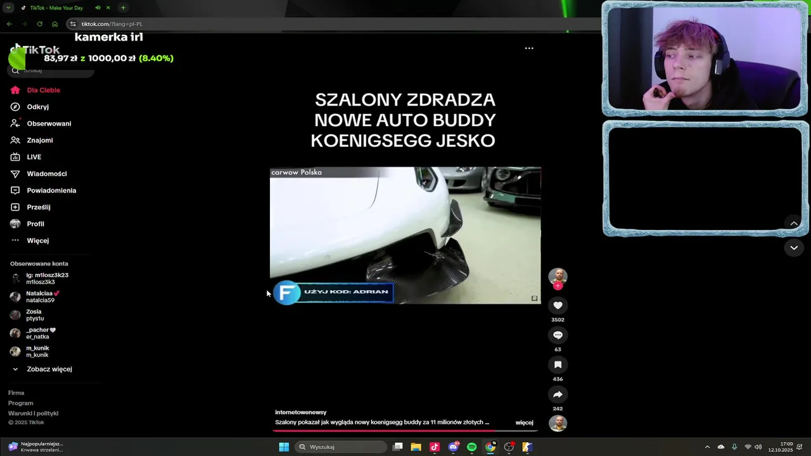Switch to Chrome in the taskbar
The width and height of the screenshot is (811, 456).
(490, 447)
